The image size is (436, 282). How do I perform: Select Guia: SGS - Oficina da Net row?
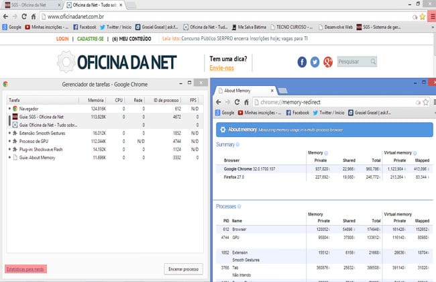(105, 117)
